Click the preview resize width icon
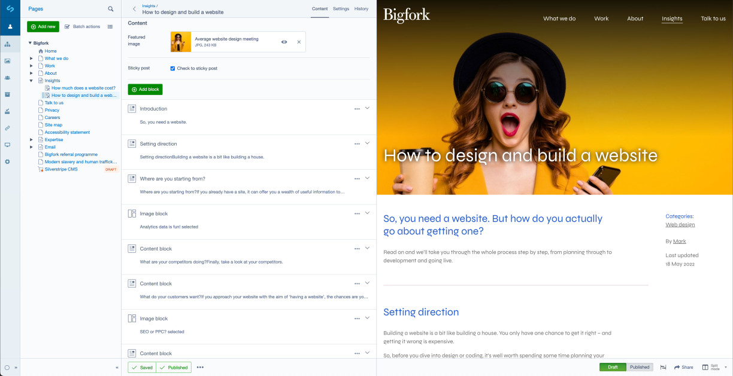 (x=663, y=367)
